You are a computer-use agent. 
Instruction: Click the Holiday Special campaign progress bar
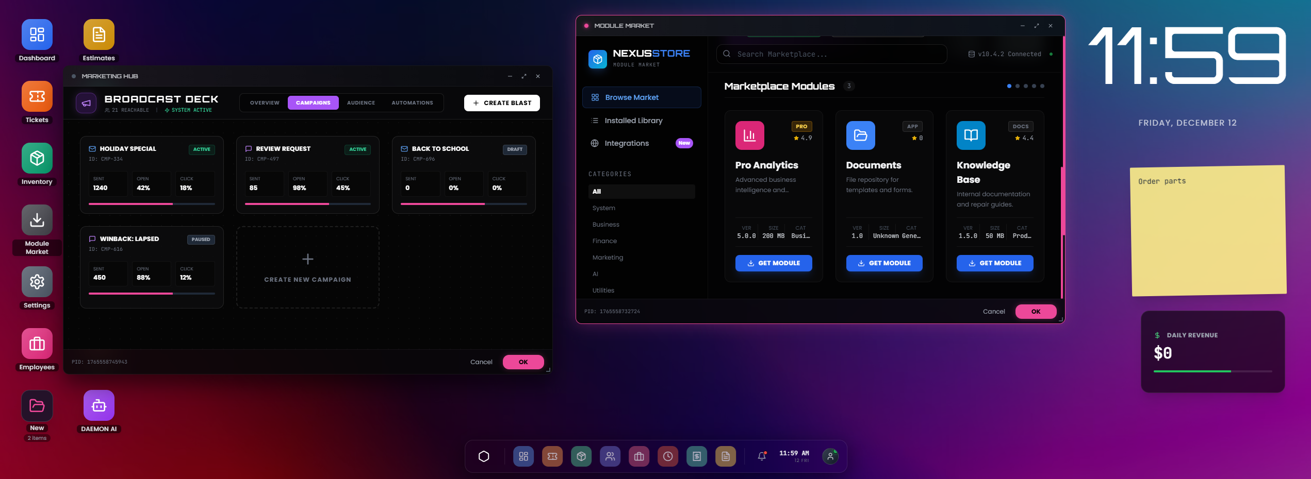coord(151,204)
